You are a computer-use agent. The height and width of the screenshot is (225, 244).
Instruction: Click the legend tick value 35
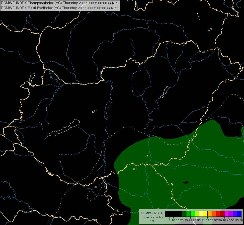point(212,220)
